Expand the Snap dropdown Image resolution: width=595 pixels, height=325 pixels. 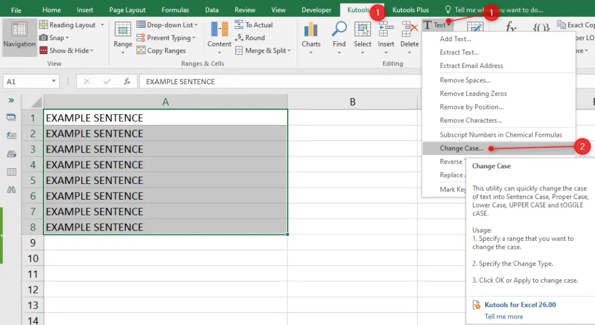67,38
